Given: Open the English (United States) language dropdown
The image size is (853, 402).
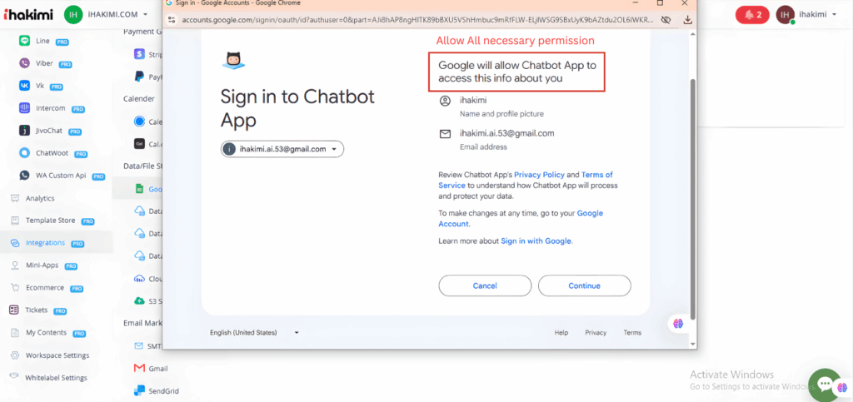Looking at the screenshot, I should (254, 333).
